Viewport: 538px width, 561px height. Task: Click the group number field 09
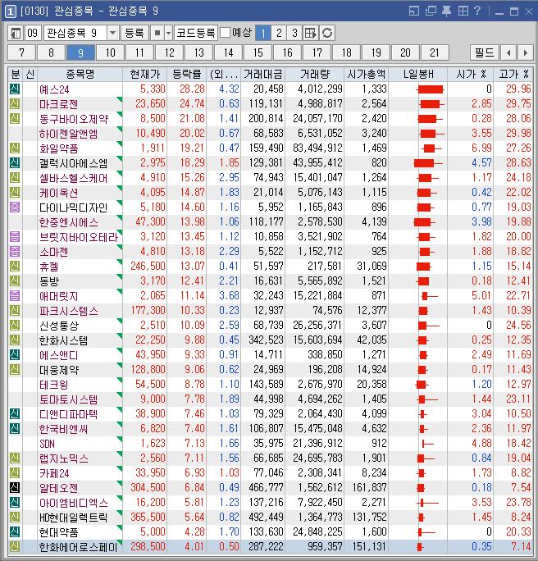pyautogui.click(x=33, y=34)
